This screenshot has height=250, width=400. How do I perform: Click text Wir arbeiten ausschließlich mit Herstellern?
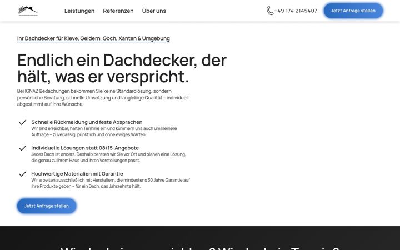point(111,183)
